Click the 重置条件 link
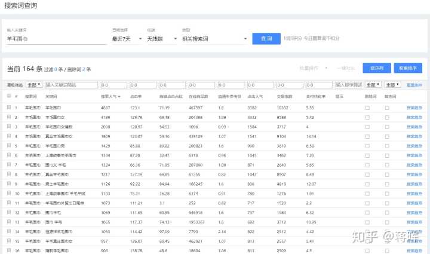430x254 pixels. coord(414,85)
